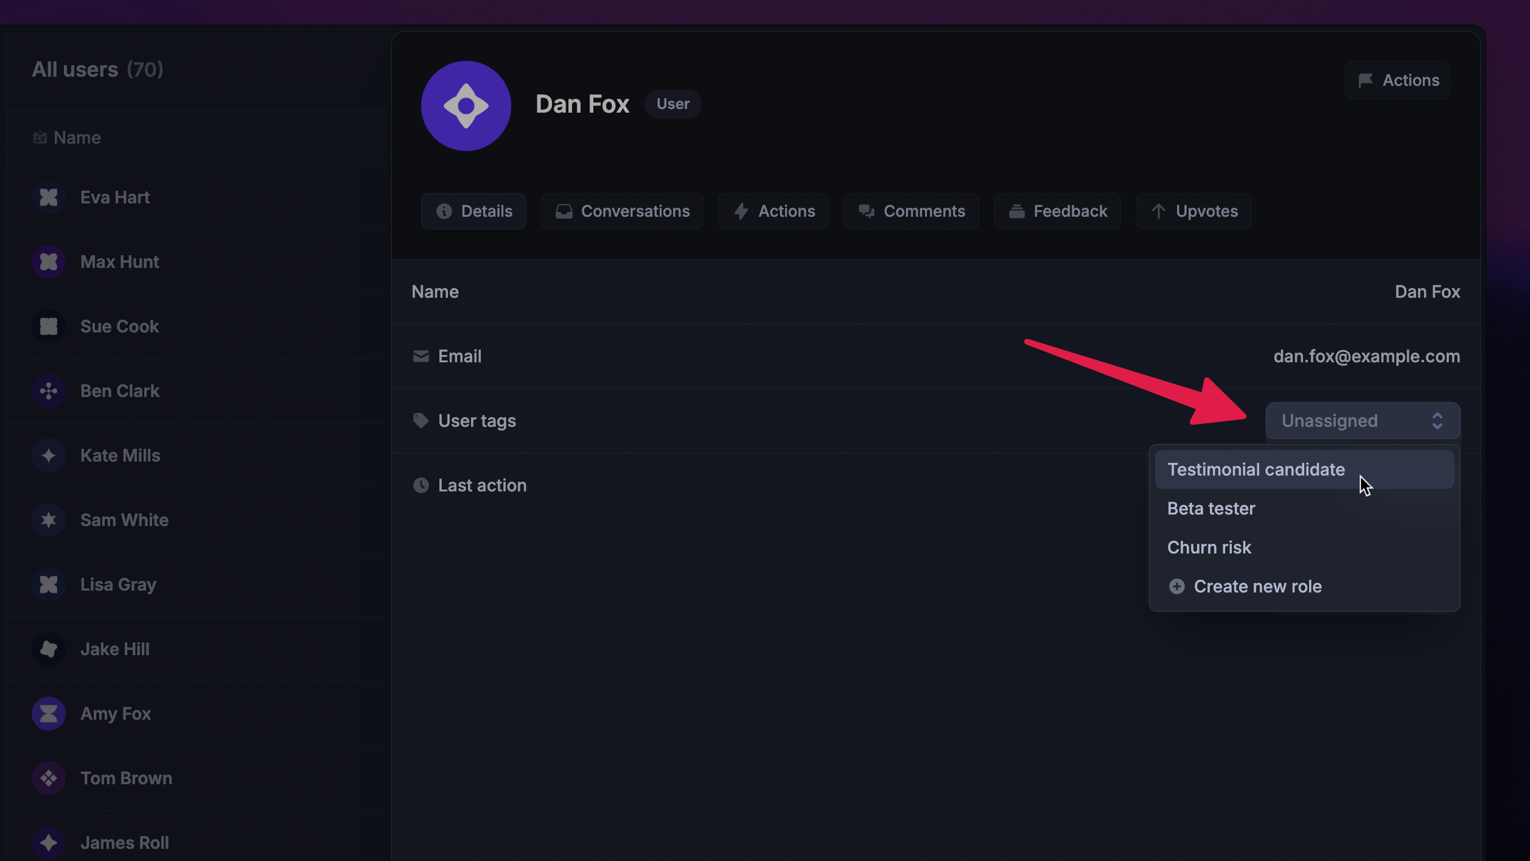
Task: Click Amy Fox's hourglass avatar icon
Action: (x=49, y=714)
